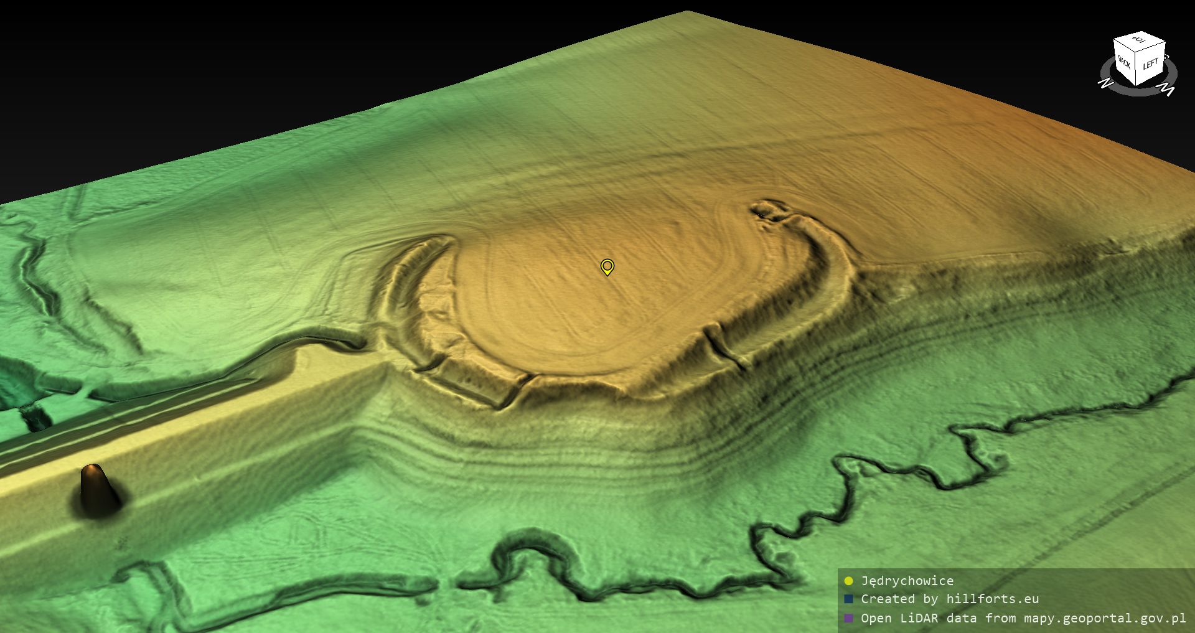The width and height of the screenshot is (1195, 633).
Task: Select the TOP face of the navigation cube
Action: 1139,41
